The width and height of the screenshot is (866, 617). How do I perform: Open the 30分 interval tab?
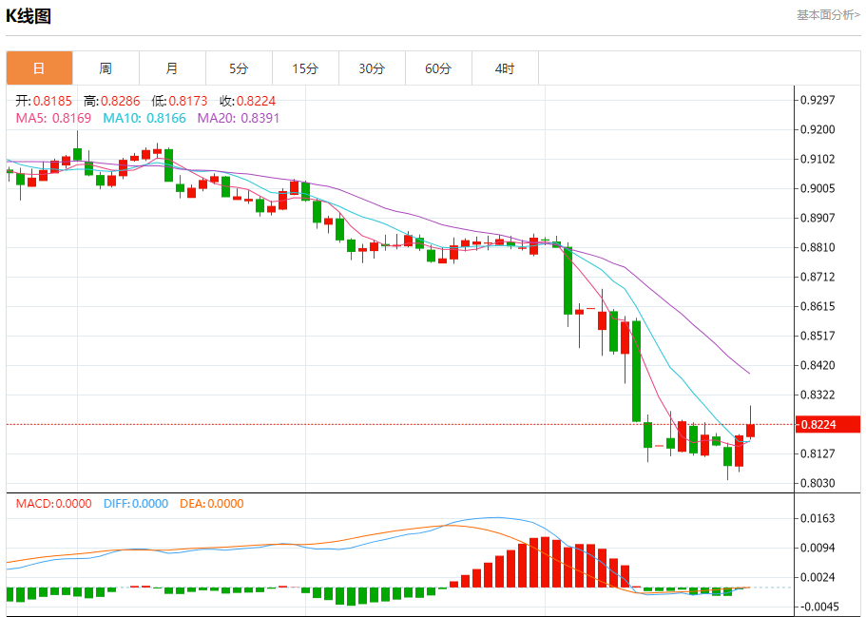[x=372, y=67]
